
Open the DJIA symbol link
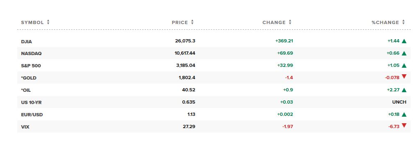[27, 42]
